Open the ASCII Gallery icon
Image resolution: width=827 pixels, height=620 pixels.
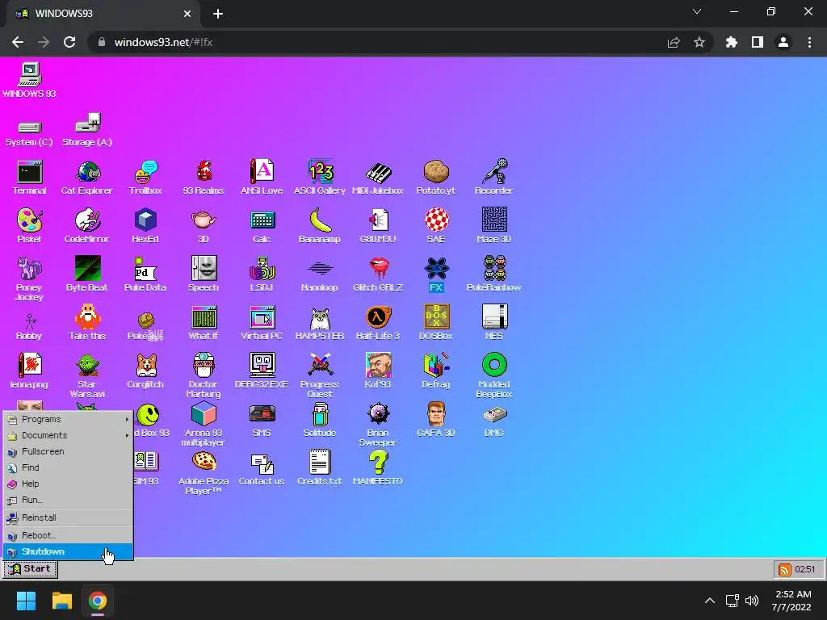[320, 178]
